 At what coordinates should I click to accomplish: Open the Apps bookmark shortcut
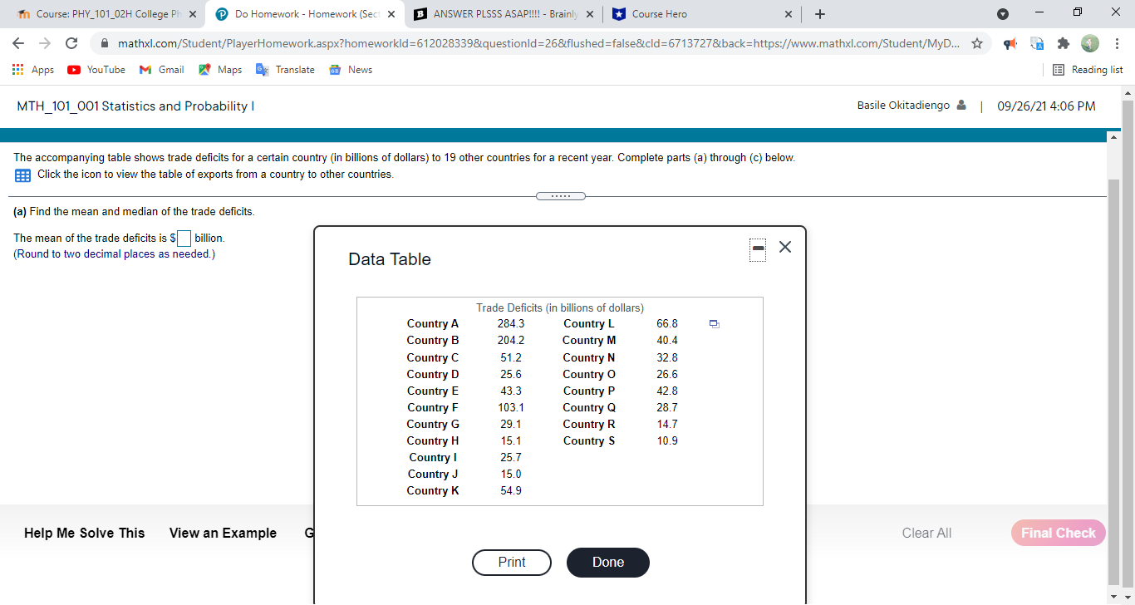pyautogui.click(x=33, y=70)
